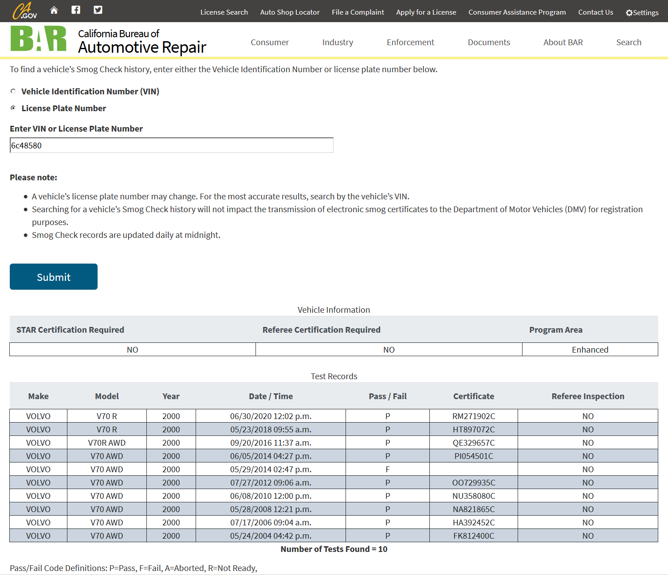The image size is (668, 575).
Task: Open the Auto Shop Locator link
Action: (290, 12)
